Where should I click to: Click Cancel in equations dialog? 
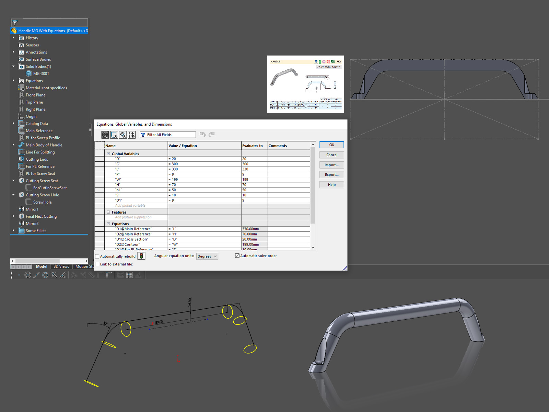[x=332, y=155]
